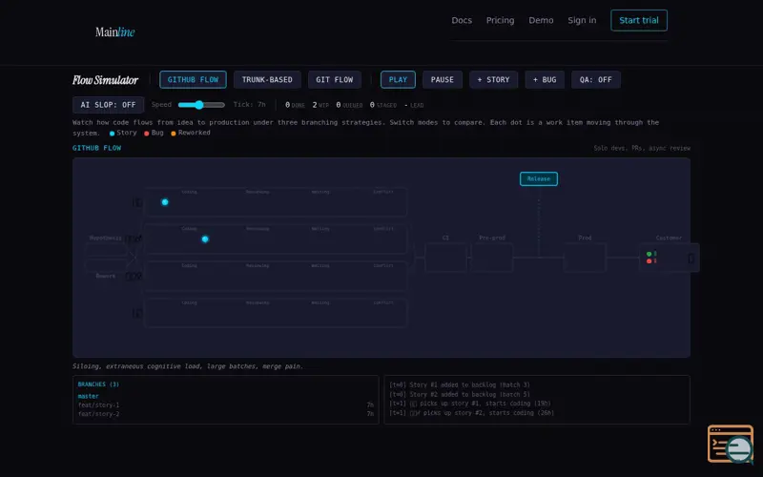Add a work item with + STORY

tap(493, 80)
